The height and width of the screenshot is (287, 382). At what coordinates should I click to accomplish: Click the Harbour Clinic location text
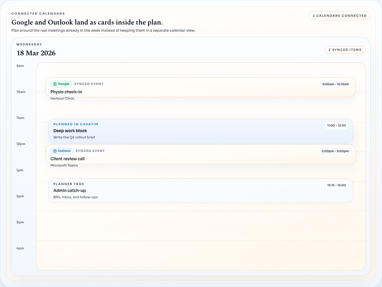coord(62,98)
